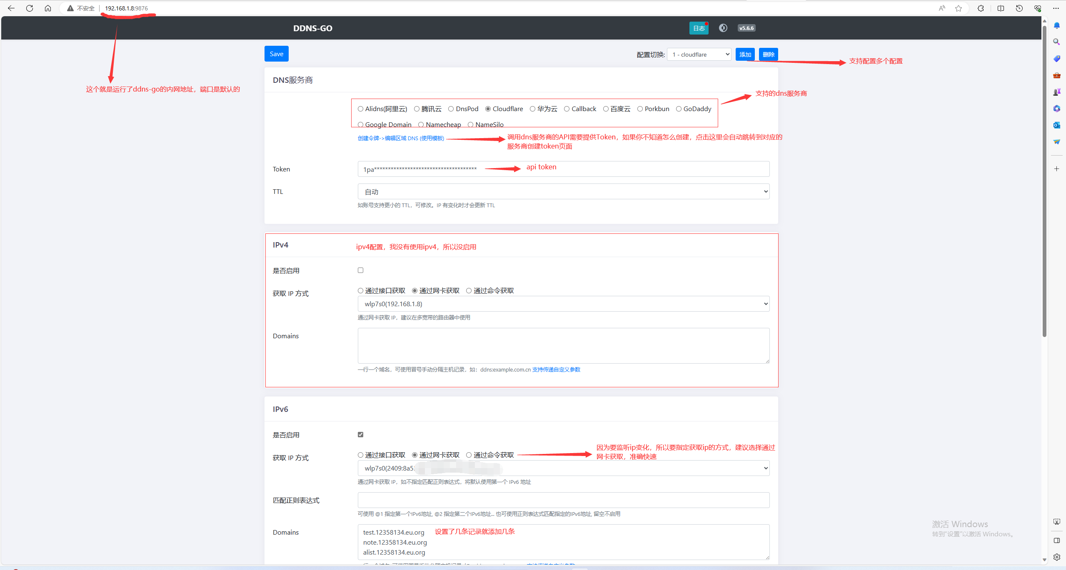Open the Outlook icon in the sidebar
Screen dimensions: 1066x570
pos(1056,125)
